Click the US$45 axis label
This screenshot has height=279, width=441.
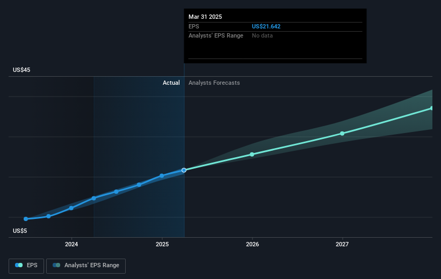pyautogui.click(x=21, y=70)
